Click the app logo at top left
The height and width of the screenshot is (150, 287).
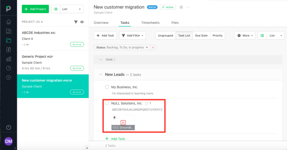(8, 9)
